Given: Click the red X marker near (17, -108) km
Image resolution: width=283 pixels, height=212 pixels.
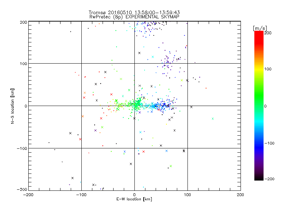Looking at the screenshot, I should (x=144, y=152).
